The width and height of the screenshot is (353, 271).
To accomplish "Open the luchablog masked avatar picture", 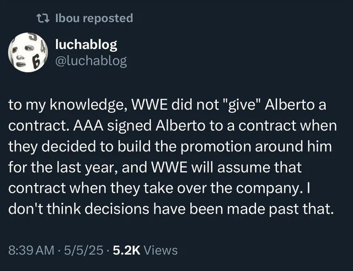I will [28, 52].
